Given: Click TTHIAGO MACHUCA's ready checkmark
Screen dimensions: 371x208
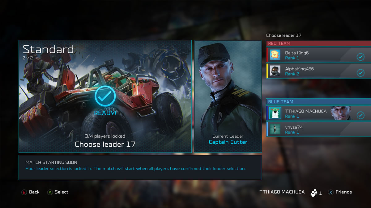Looking at the screenshot, I should point(360,115).
